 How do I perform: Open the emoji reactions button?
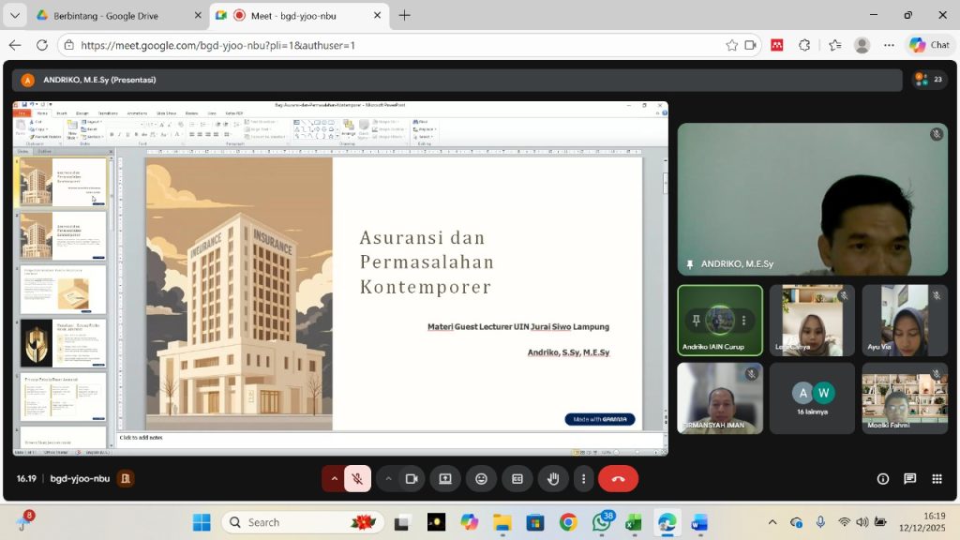point(481,478)
